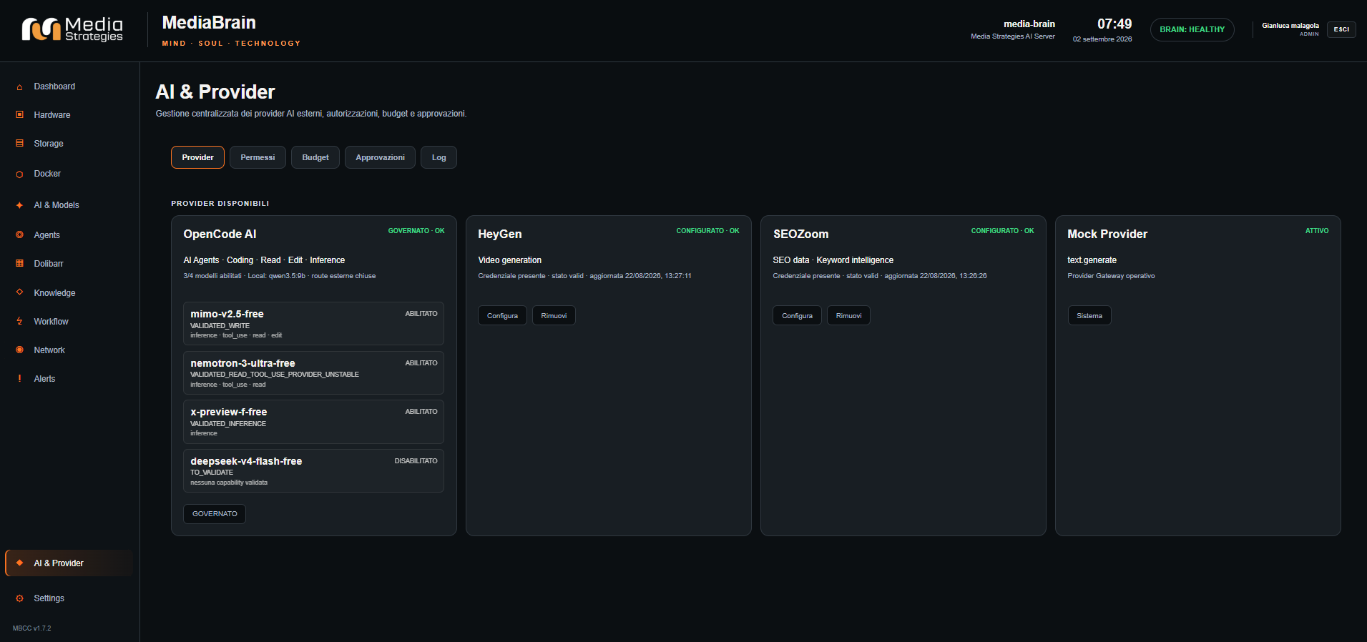Screen dimensions: 1367x642
Task: Click the BRAIN: HEALTHY status badge
Action: 1192,29
